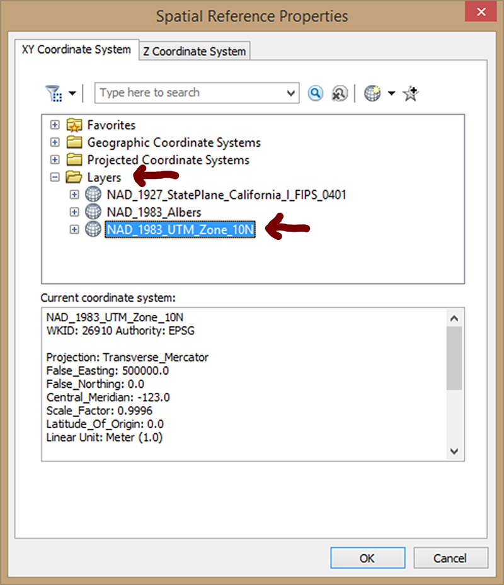Open the search box dropdown arrow
This screenshot has width=504, height=585.
coord(291,93)
